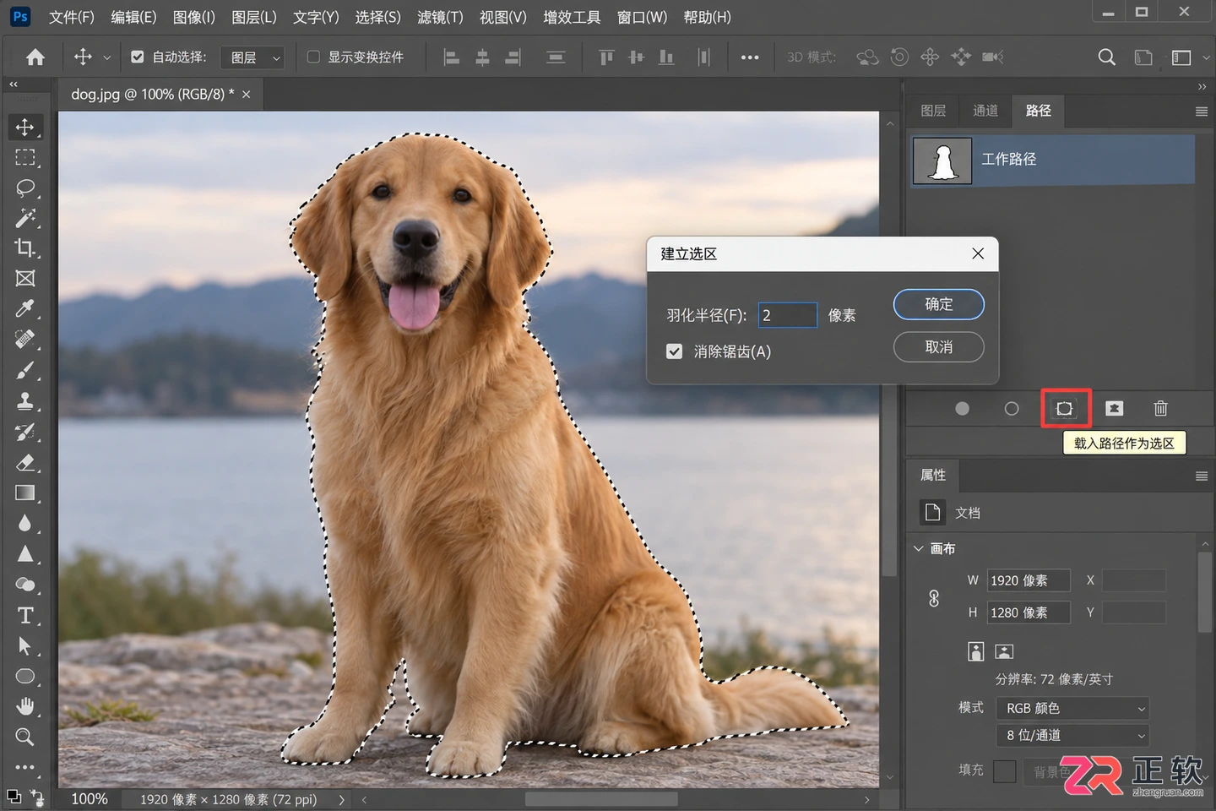
Task: Select the Brush tool
Action: [x=24, y=370]
